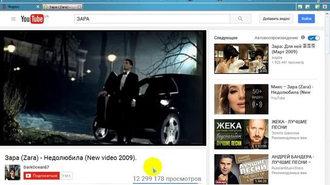Open the ЖЕКА - ЛУЧШИЕ ПЕСНИ title
Screen dimensions: 330x185
(x=289, y=124)
